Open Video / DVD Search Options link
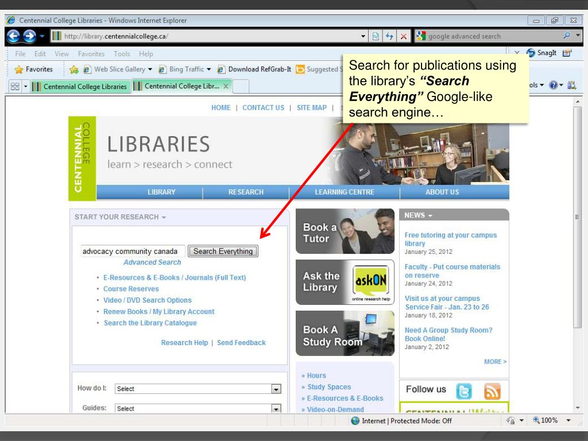 148,300
